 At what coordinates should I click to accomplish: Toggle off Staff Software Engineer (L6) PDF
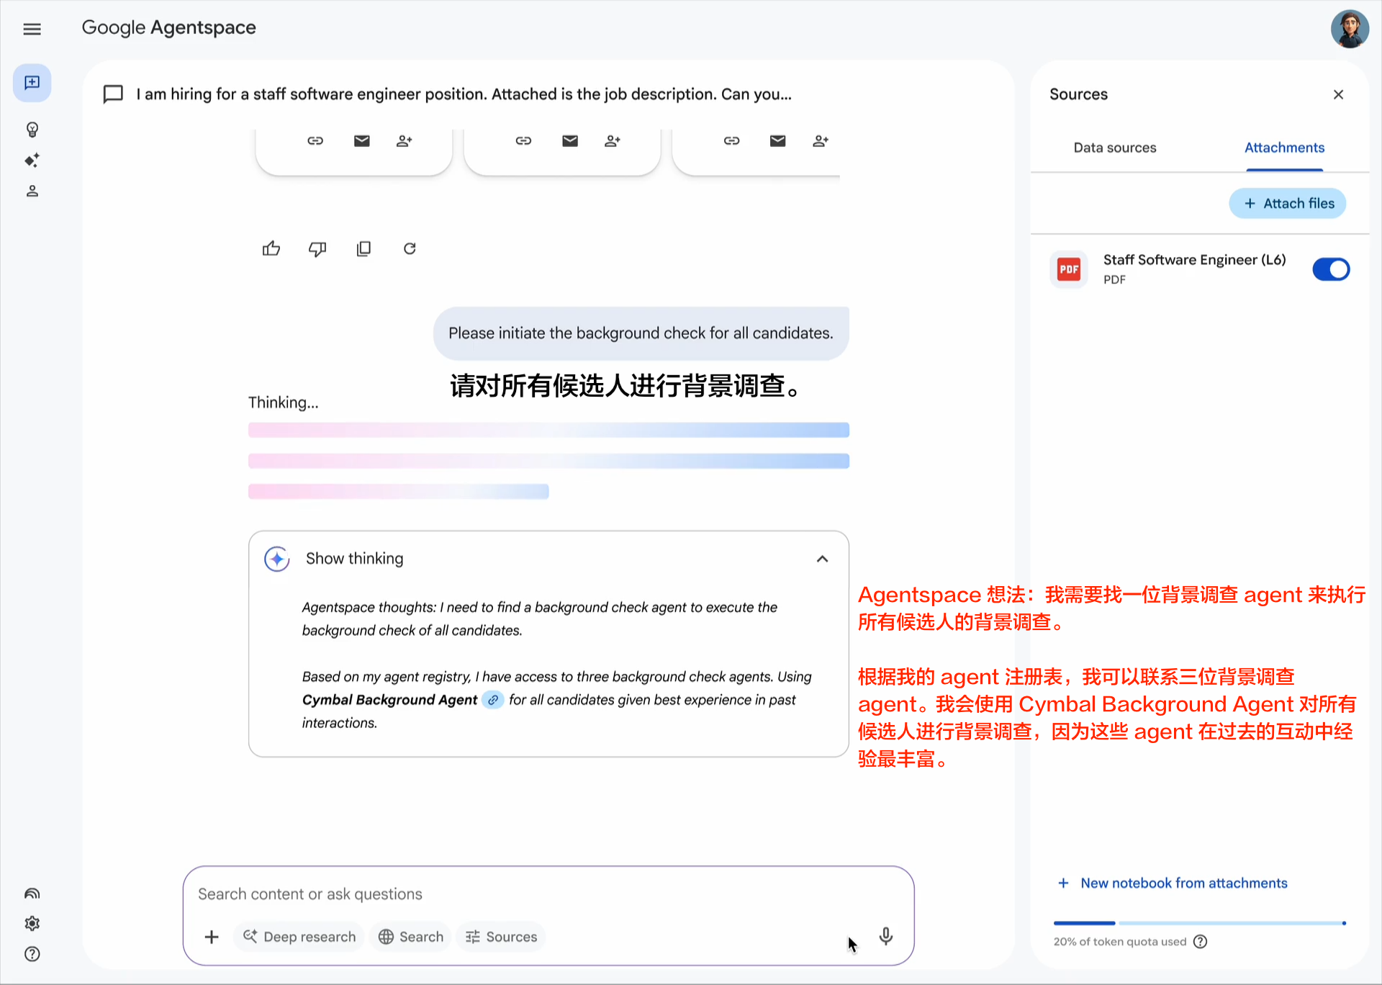pyautogui.click(x=1330, y=269)
